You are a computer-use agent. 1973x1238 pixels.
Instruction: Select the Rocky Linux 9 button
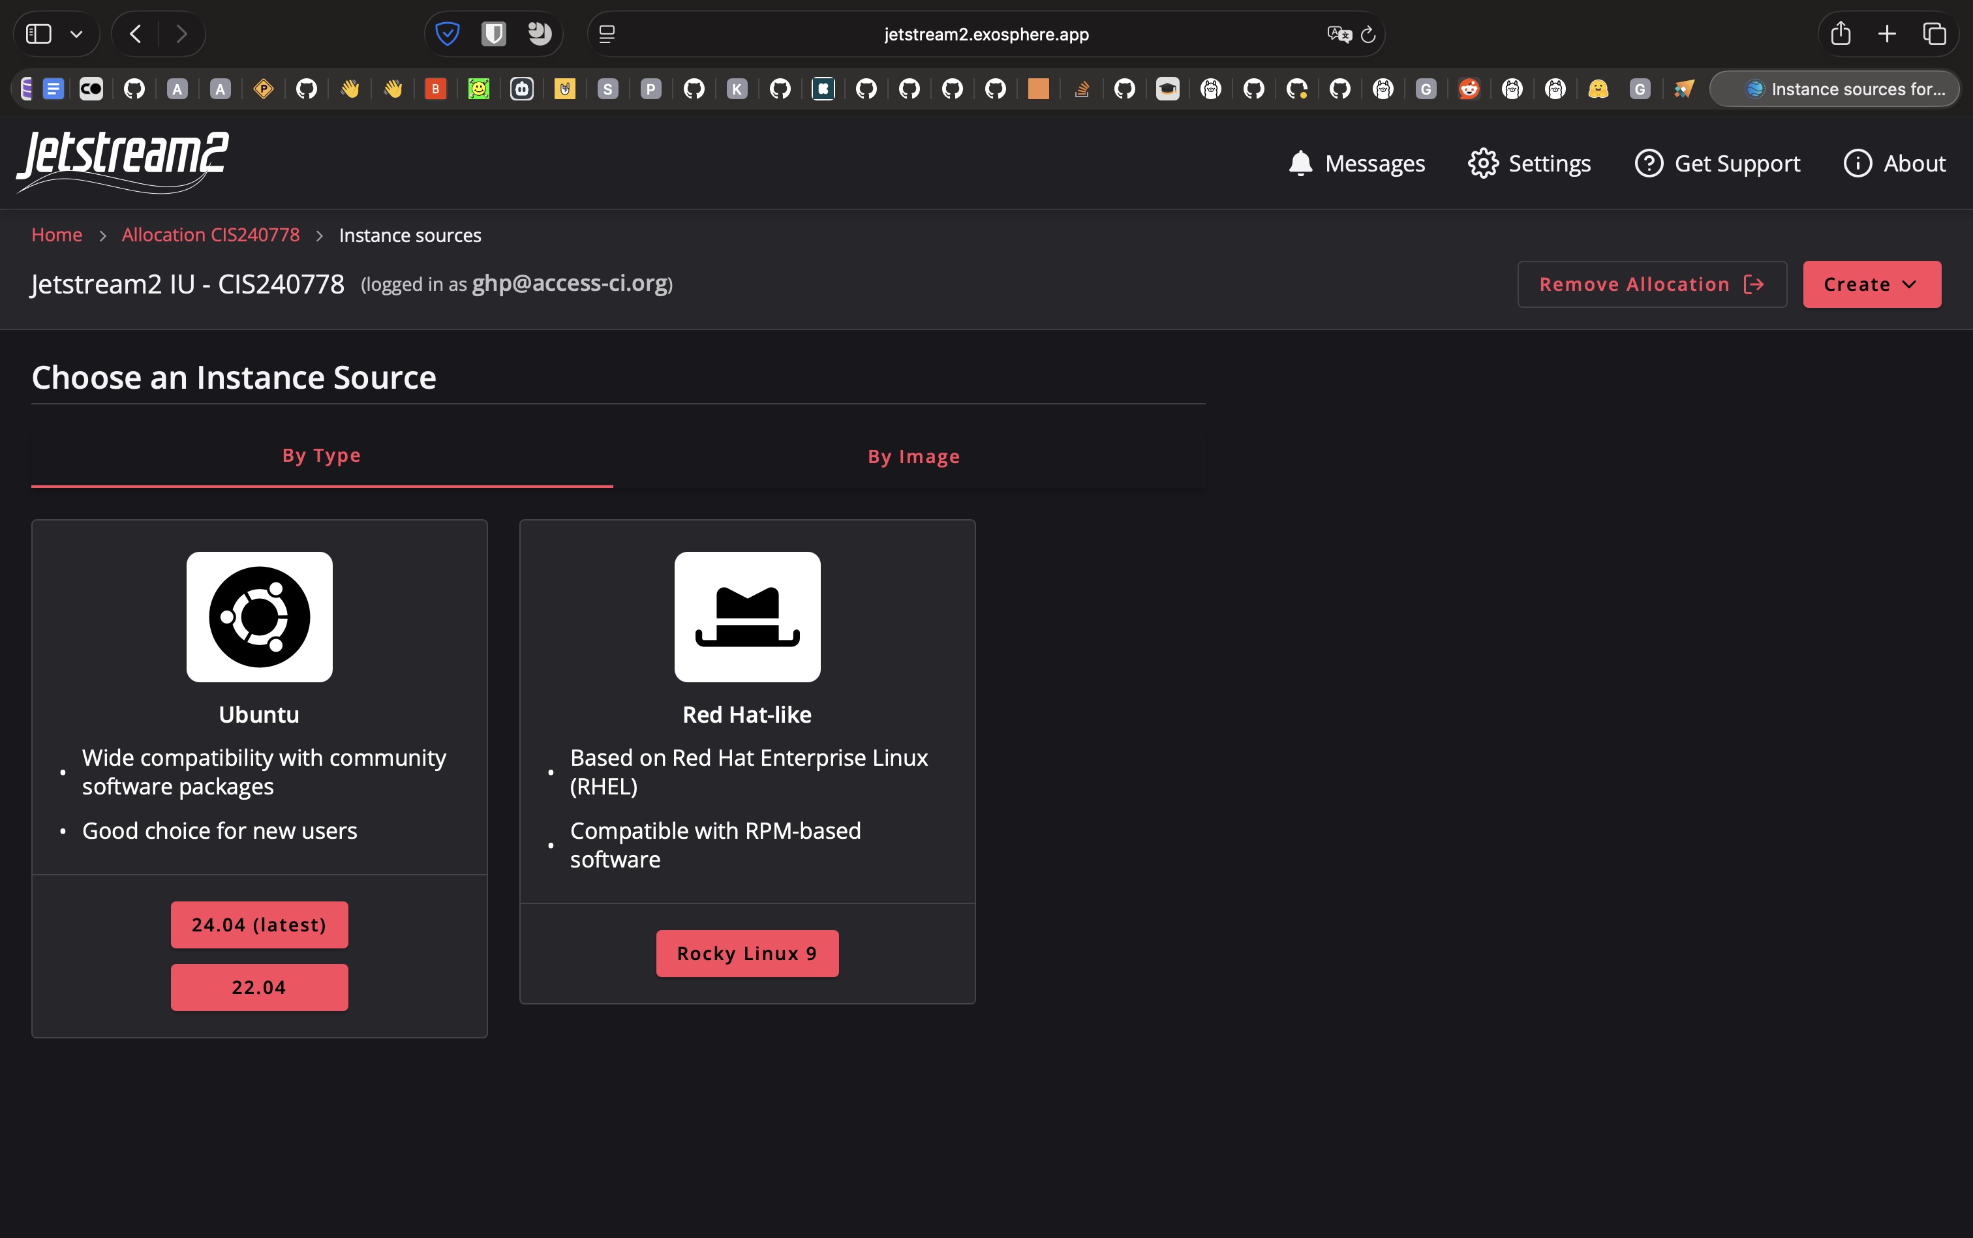coord(747,954)
